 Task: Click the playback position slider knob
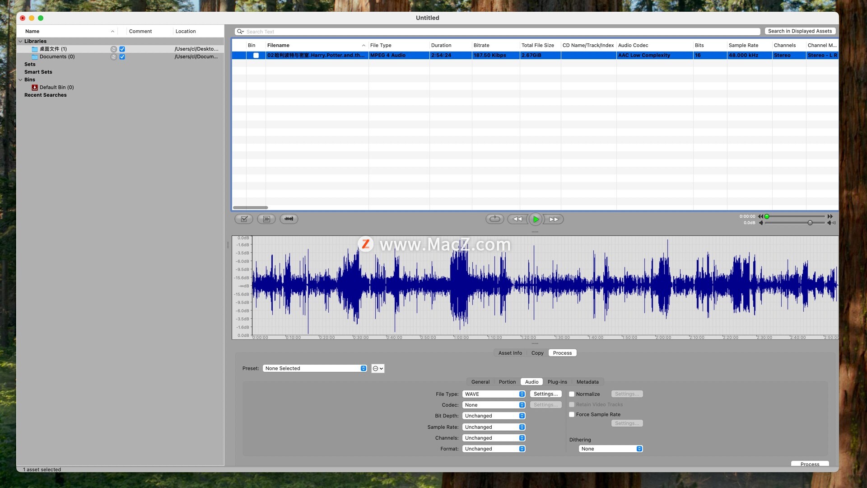coord(766,217)
